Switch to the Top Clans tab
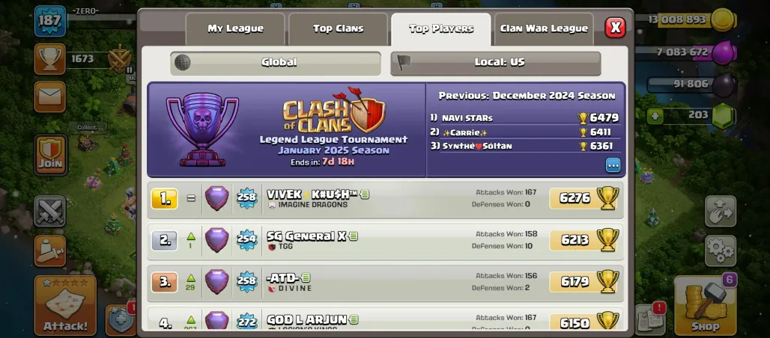770x338 pixels. click(339, 29)
